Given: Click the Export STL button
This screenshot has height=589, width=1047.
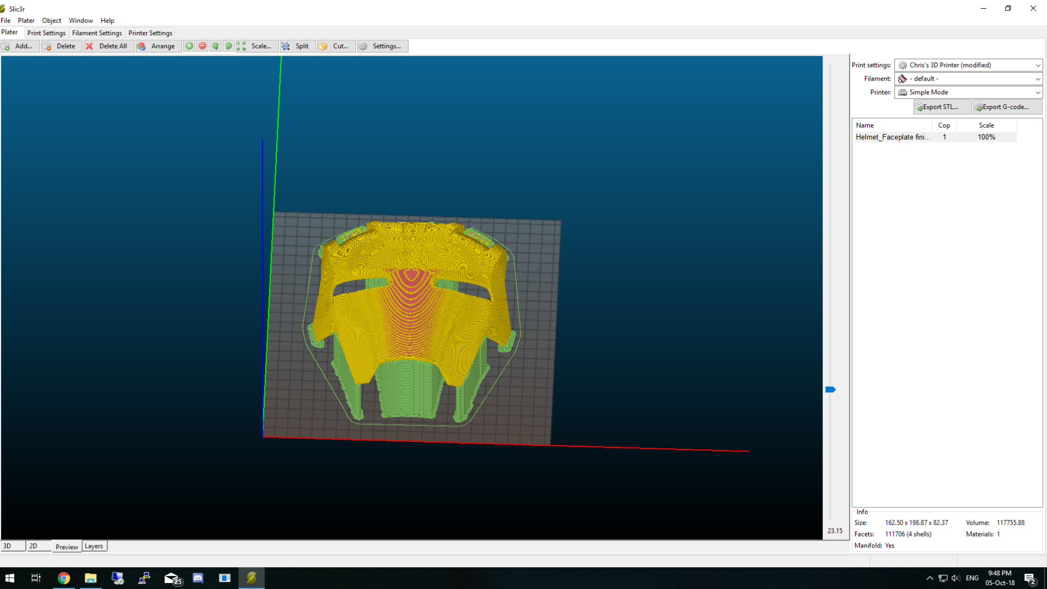Looking at the screenshot, I should [942, 107].
